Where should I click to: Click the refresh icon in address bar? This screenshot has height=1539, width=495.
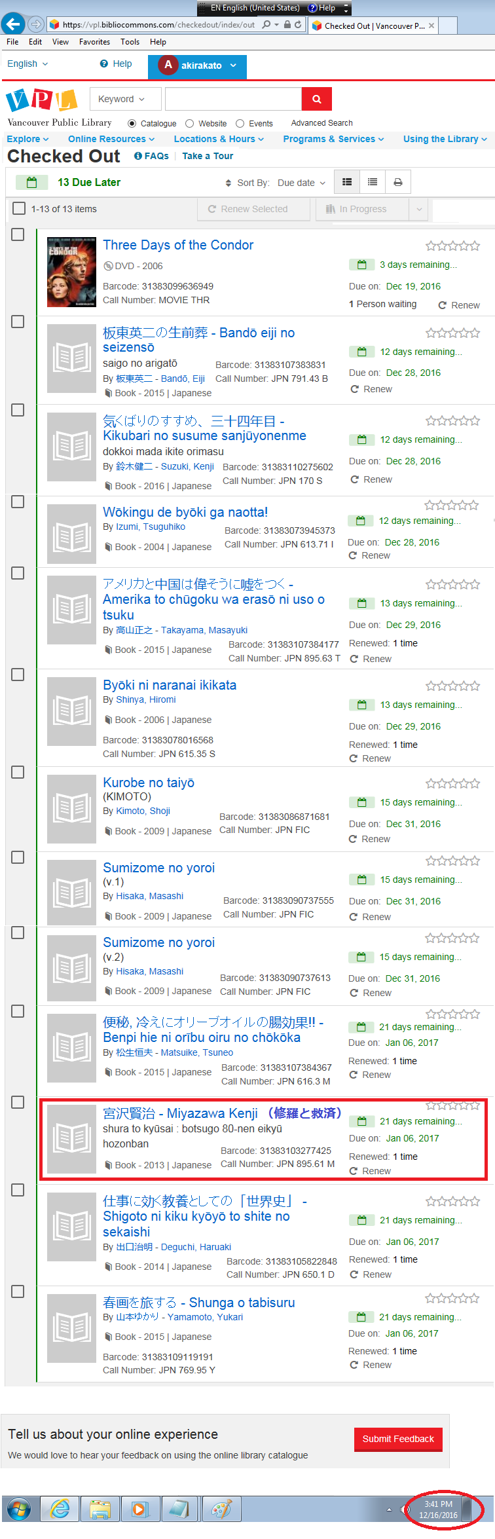tap(298, 25)
